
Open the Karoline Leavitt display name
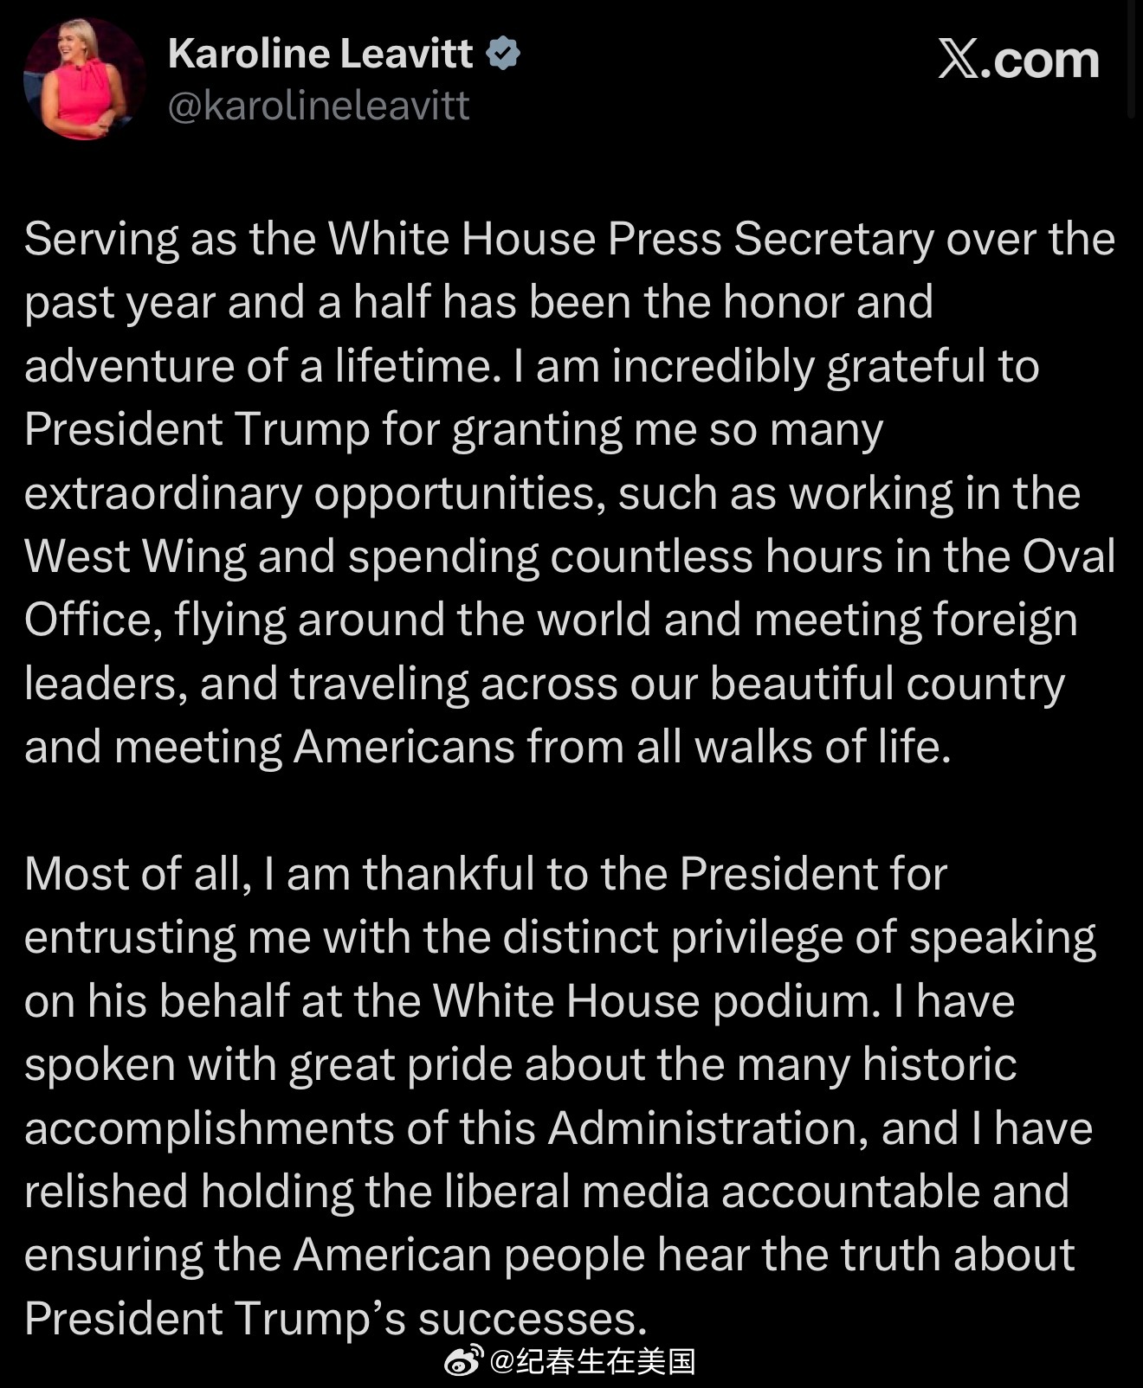coord(320,54)
